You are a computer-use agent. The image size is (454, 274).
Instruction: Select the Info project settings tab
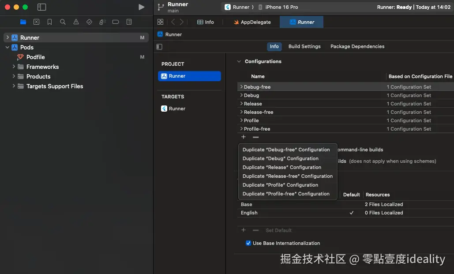(274, 46)
